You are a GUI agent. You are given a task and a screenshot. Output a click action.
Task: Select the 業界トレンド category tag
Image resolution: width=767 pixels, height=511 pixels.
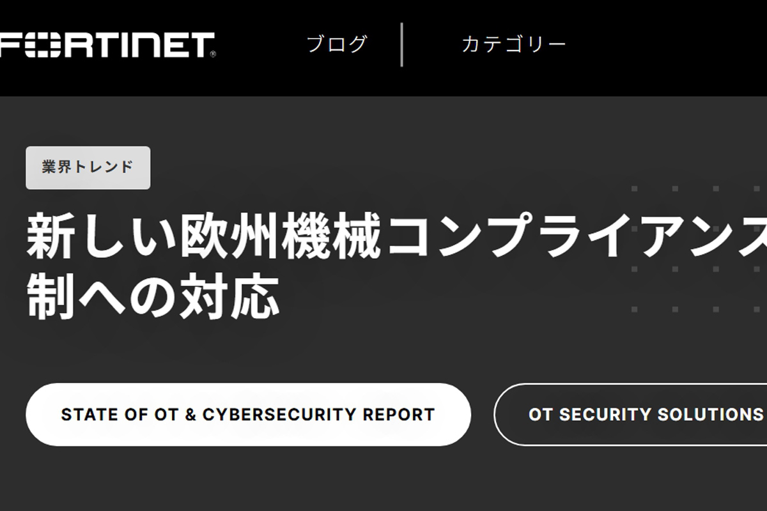[88, 167]
